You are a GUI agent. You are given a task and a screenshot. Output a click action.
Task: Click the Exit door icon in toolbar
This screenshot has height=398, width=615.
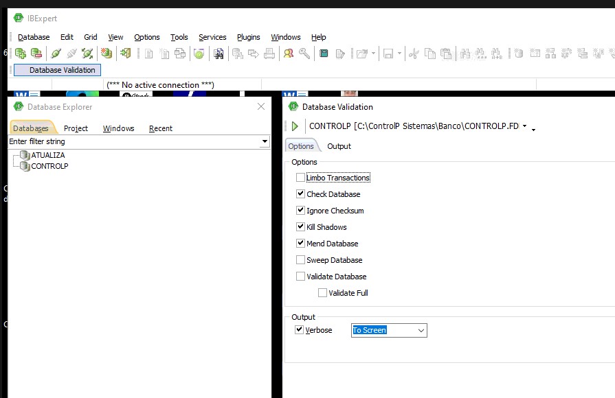pos(126,53)
